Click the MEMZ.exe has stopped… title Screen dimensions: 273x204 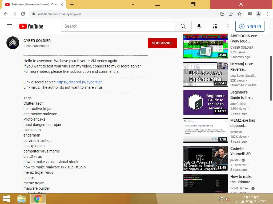(x=243, y=123)
